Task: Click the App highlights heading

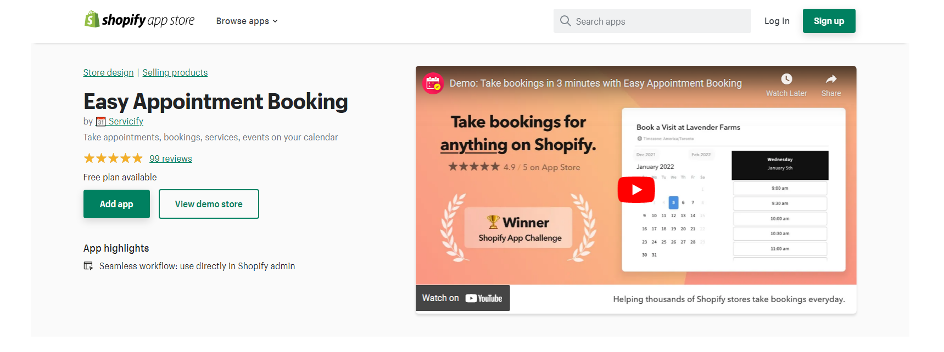Action: click(116, 248)
